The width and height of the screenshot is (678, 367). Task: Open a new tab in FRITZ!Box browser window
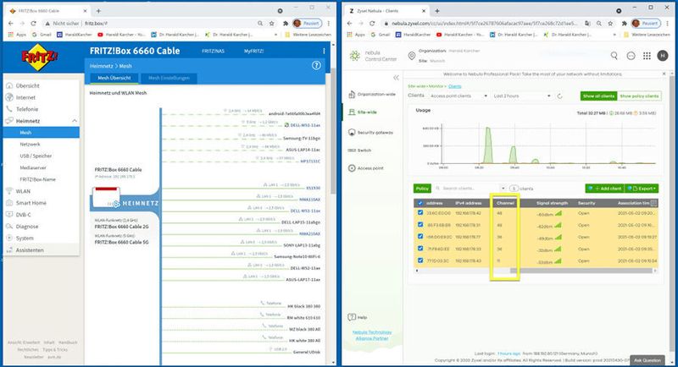coord(98,11)
